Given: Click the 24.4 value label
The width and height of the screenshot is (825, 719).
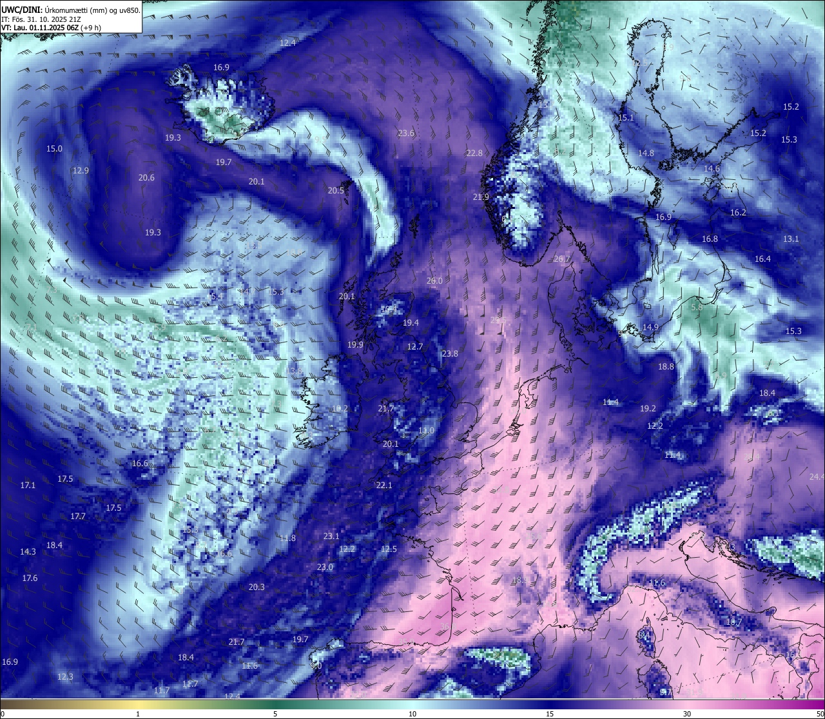Looking at the screenshot, I should pos(817,477).
